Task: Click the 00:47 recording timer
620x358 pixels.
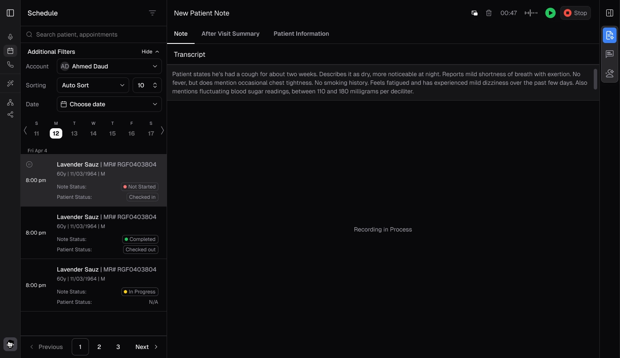Action: click(508, 13)
